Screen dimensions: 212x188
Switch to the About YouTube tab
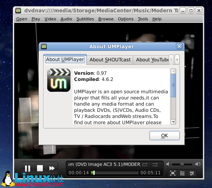tap(151, 60)
